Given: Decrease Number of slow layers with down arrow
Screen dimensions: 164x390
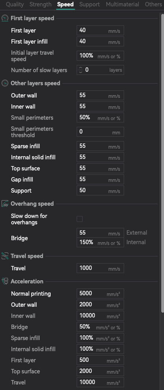Looking at the screenshot, I should [x=80, y=72].
